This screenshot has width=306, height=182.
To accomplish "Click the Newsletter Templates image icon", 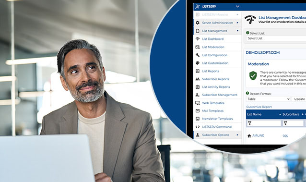I will click(x=198, y=119).
